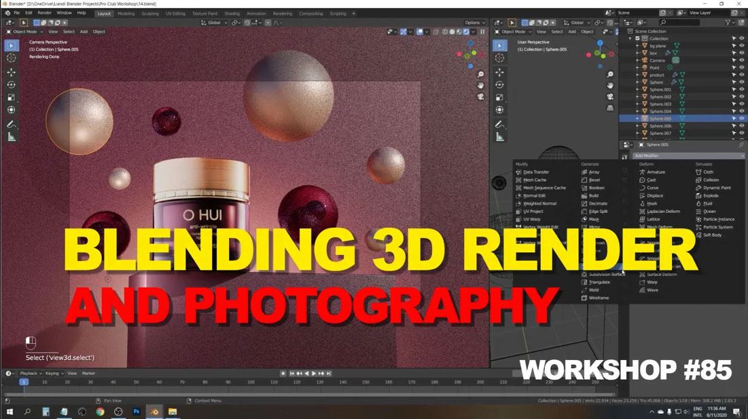Click the Move tool in the right viewport

coord(499,73)
